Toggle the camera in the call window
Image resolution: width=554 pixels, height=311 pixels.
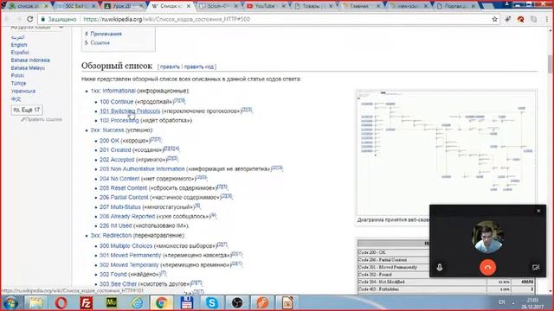(x=536, y=267)
